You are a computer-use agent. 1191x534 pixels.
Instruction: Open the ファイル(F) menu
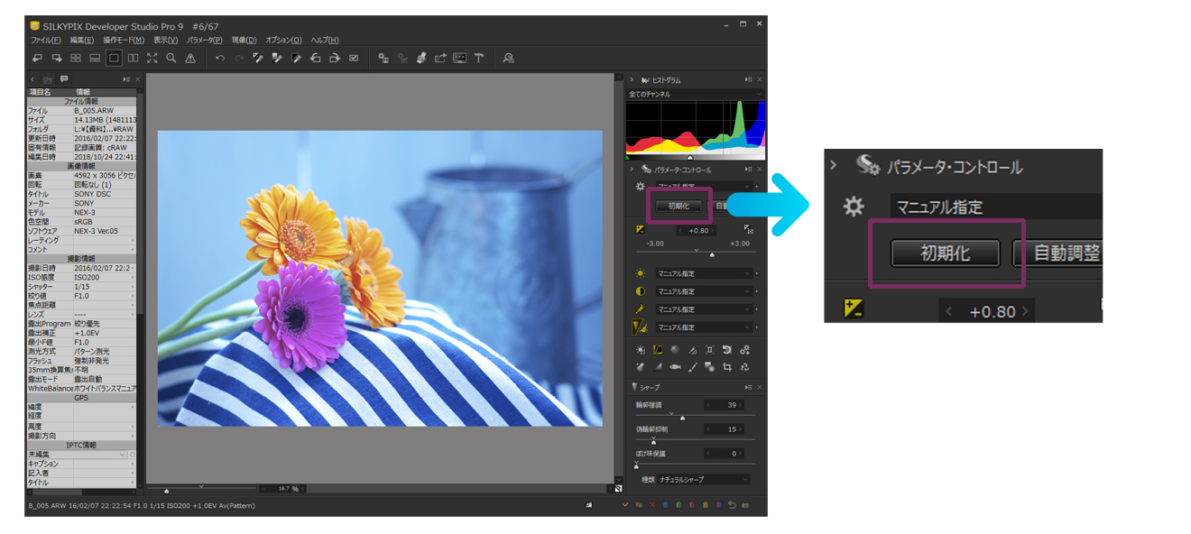(46, 40)
